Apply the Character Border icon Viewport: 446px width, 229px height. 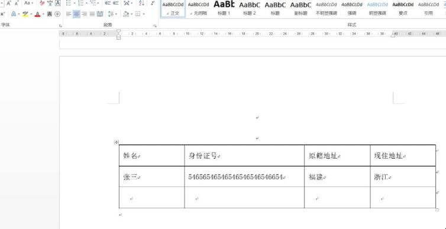[x=58, y=4]
